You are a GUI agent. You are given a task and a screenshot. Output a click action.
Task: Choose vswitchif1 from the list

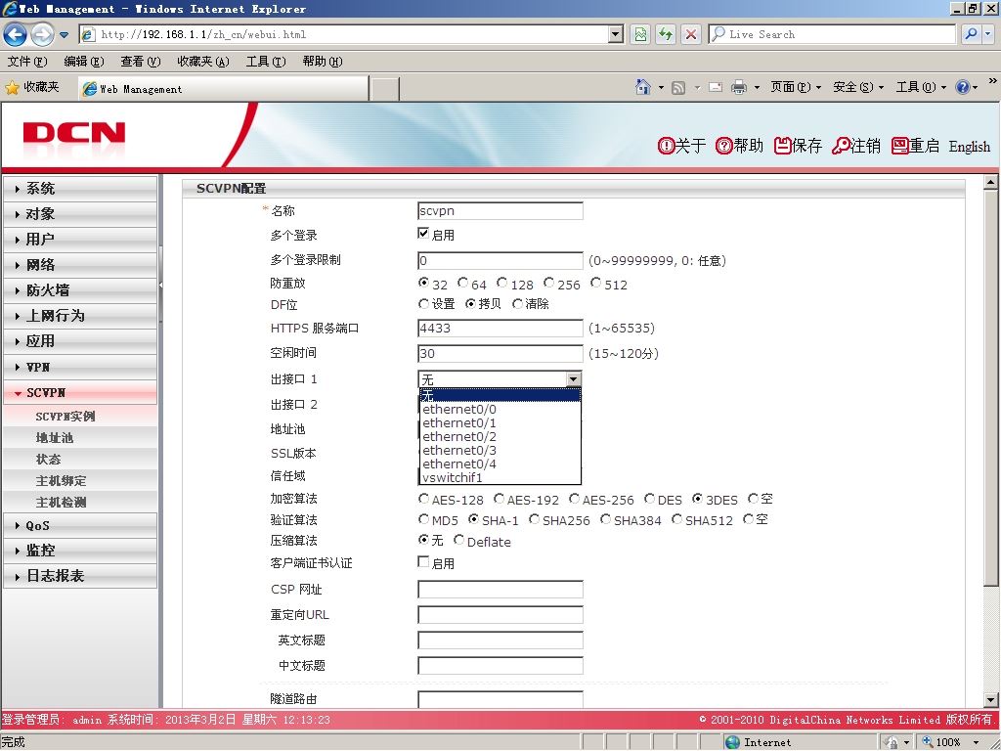tap(500, 477)
